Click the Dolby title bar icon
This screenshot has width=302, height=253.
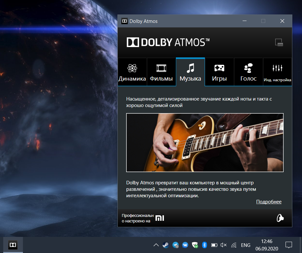[x=125, y=21]
